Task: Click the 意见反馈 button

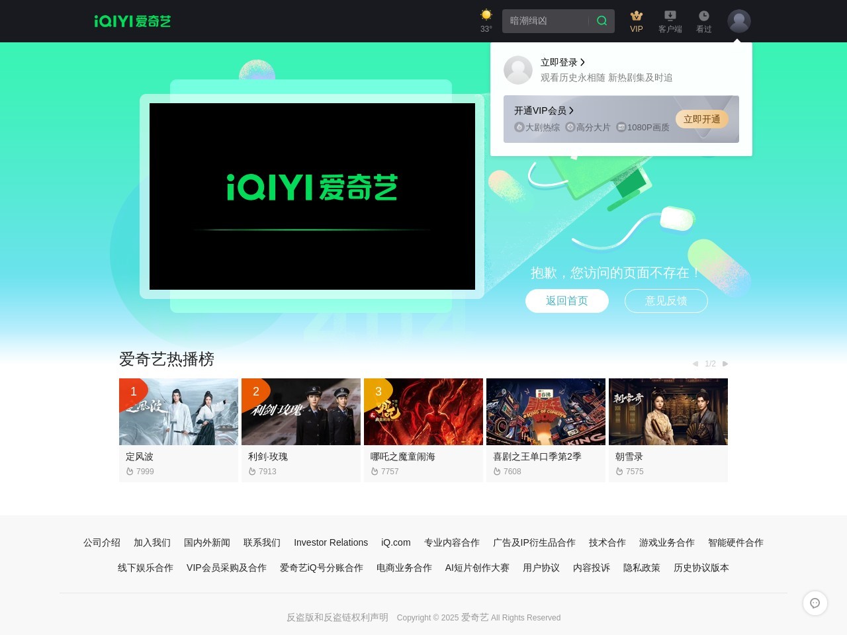Action: coord(666,301)
